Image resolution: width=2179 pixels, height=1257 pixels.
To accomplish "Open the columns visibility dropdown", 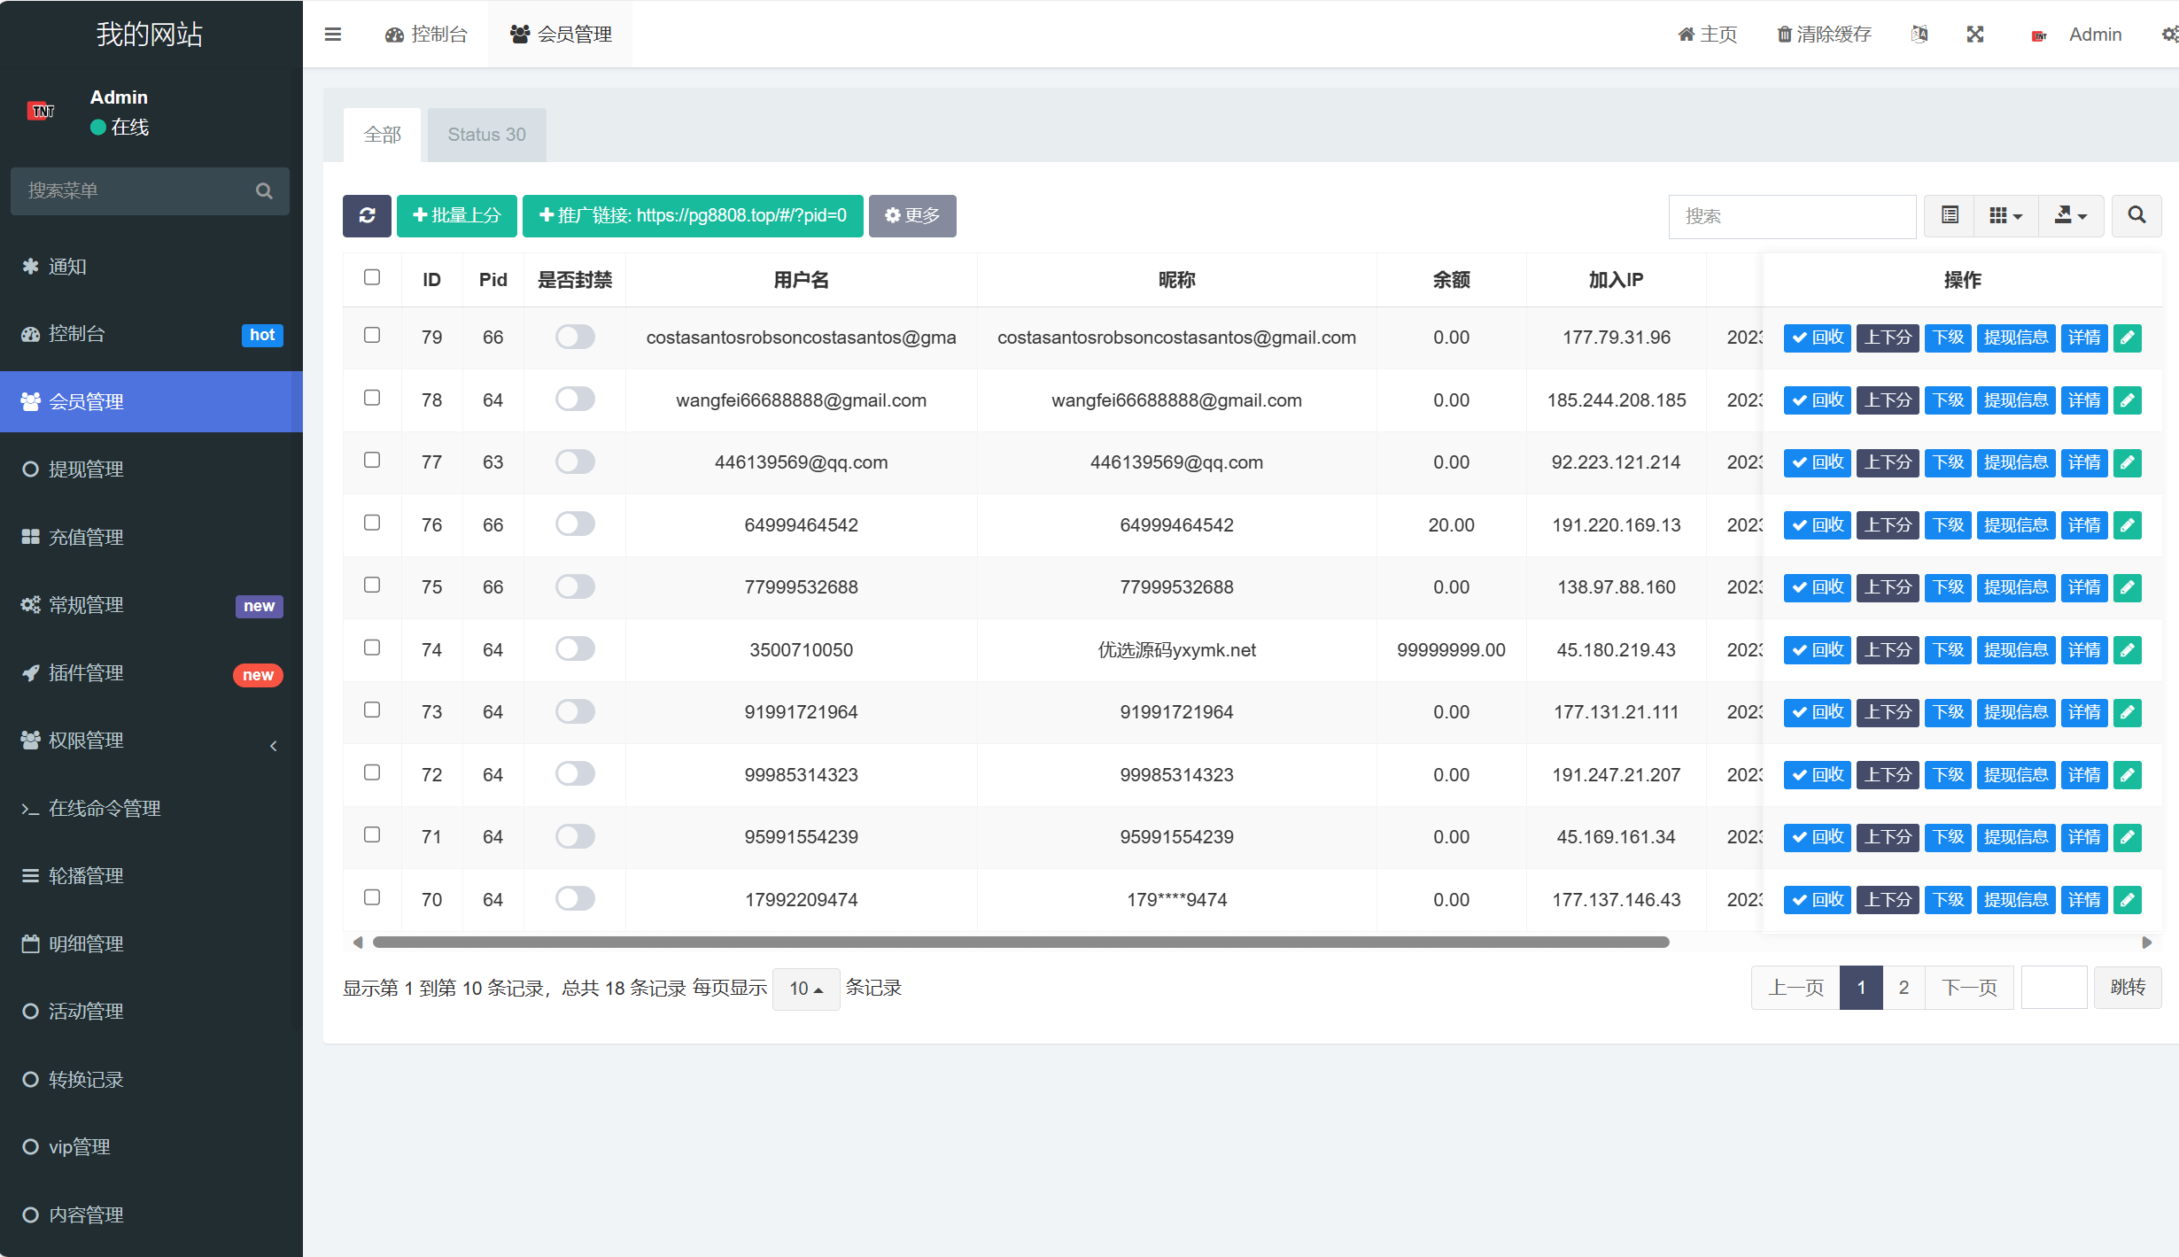I will point(2005,215).
